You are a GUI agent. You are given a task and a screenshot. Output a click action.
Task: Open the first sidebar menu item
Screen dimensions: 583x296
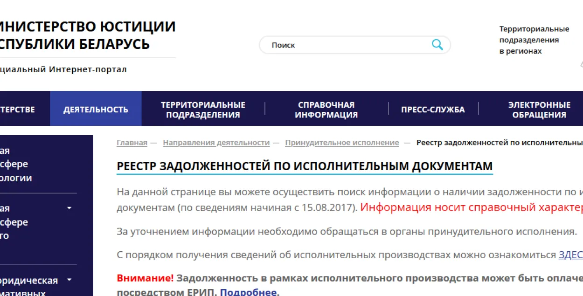[16, 164]
